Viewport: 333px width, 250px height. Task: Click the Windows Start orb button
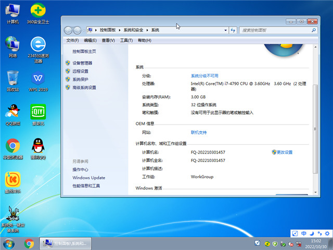point(9,243)
